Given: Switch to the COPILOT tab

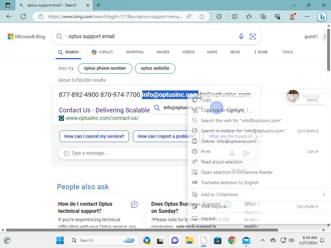Looking at the screenshot, I should (102, 52).
